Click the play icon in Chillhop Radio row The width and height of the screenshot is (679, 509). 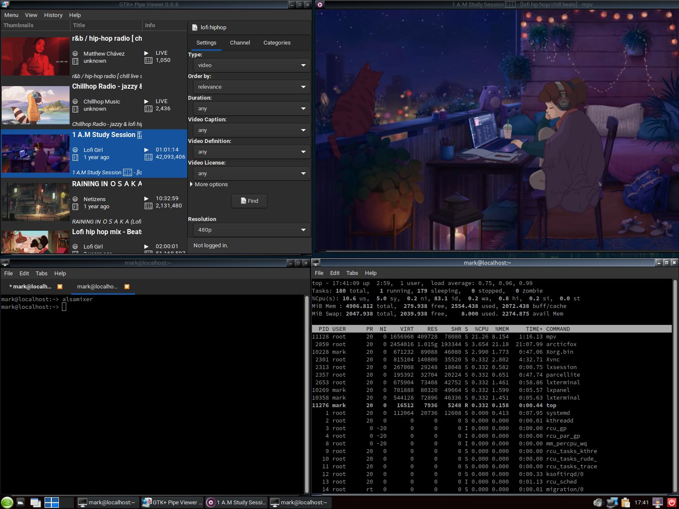[x=146, y=101]
